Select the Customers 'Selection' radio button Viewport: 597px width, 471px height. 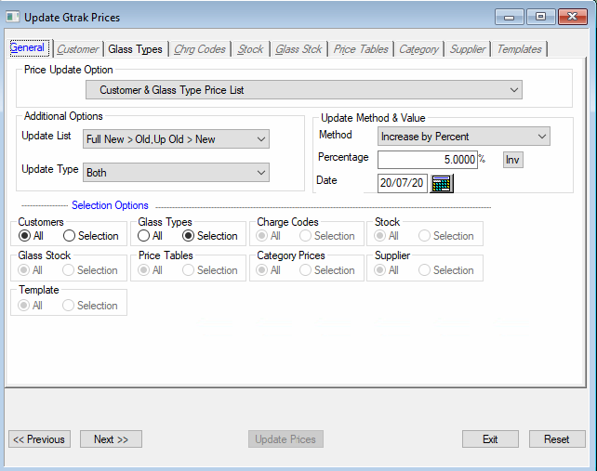[70, 236]
